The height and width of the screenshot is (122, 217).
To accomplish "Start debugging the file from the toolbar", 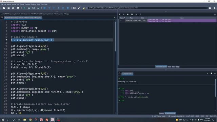I will (x=45, y=8).
